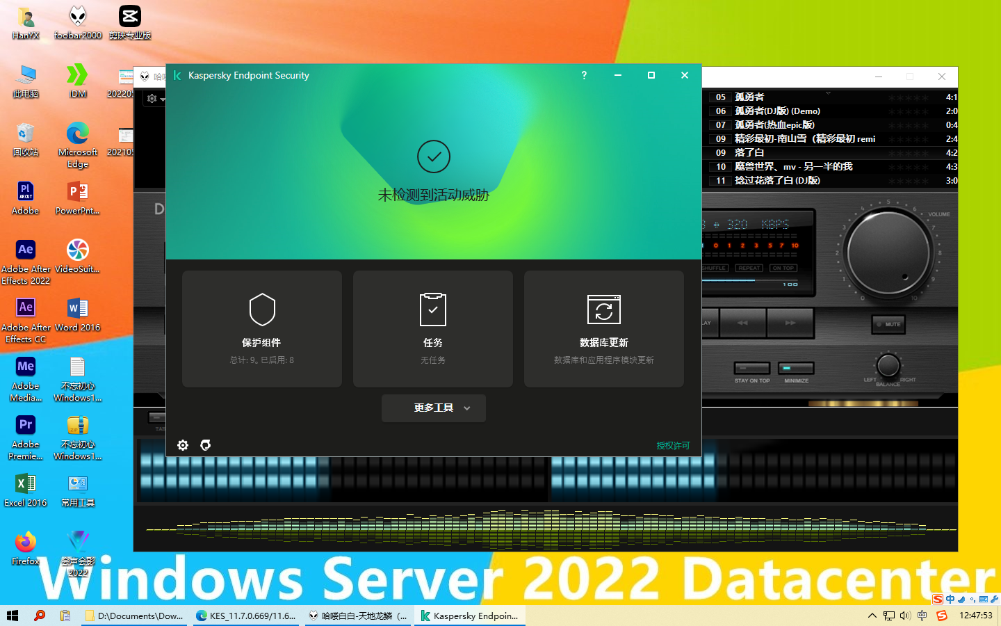
Task: Click the foobar2000 VOLUME knob
Action: click(888, 254)
